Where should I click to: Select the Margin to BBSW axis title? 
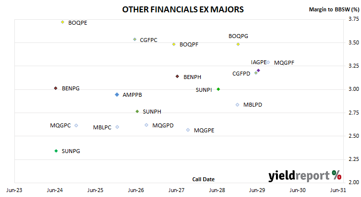coord(334,9)
